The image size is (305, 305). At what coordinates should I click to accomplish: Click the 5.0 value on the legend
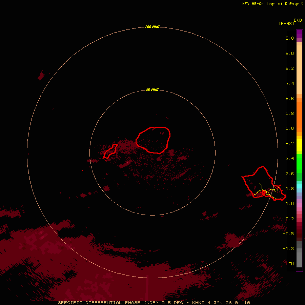point(290,128)
